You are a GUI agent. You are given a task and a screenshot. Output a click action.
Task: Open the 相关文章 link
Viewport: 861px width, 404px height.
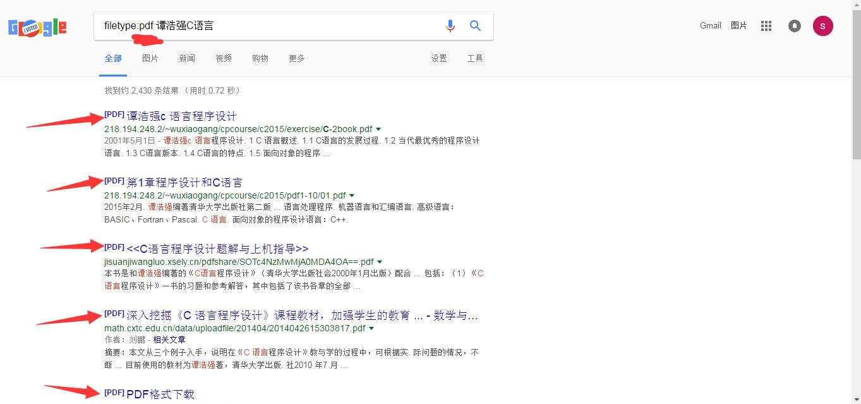(169, 340)
